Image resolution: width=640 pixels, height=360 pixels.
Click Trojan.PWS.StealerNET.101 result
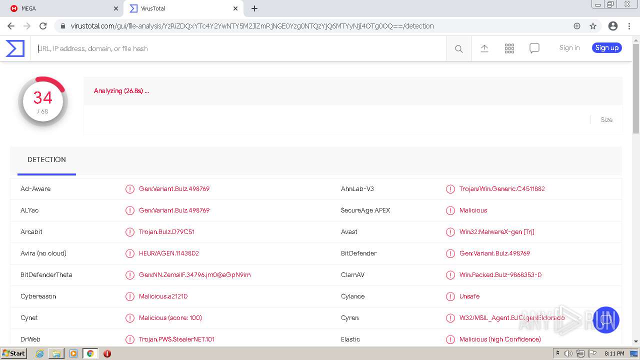coord(176,339)
